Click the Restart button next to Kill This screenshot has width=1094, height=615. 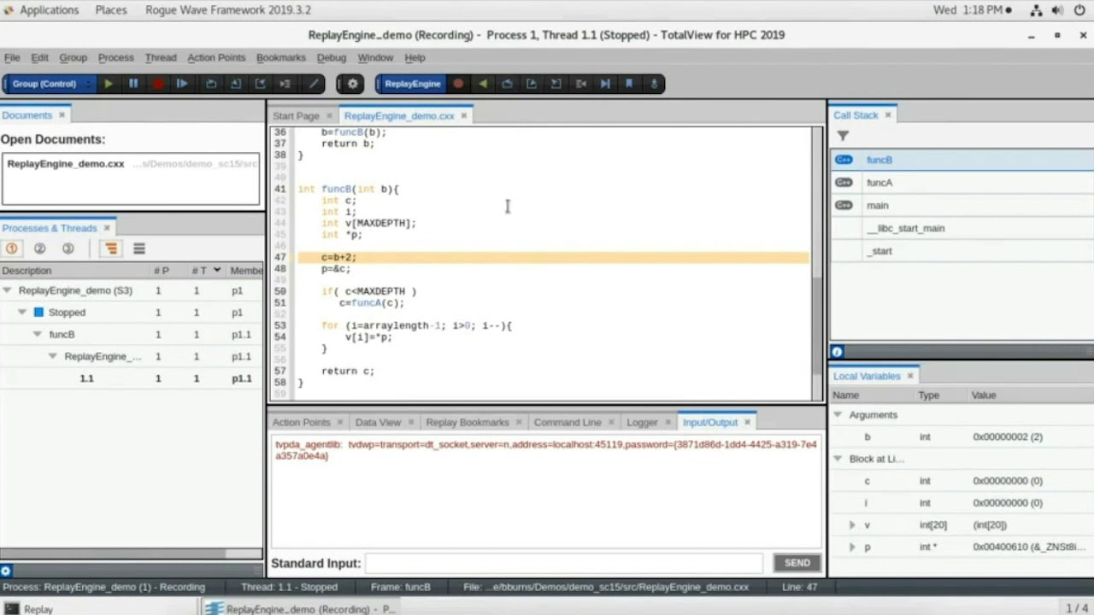click(x=182, y=84)
